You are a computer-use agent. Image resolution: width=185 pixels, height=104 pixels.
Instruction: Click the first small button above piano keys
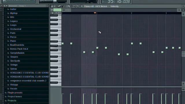tap(52, 13)
